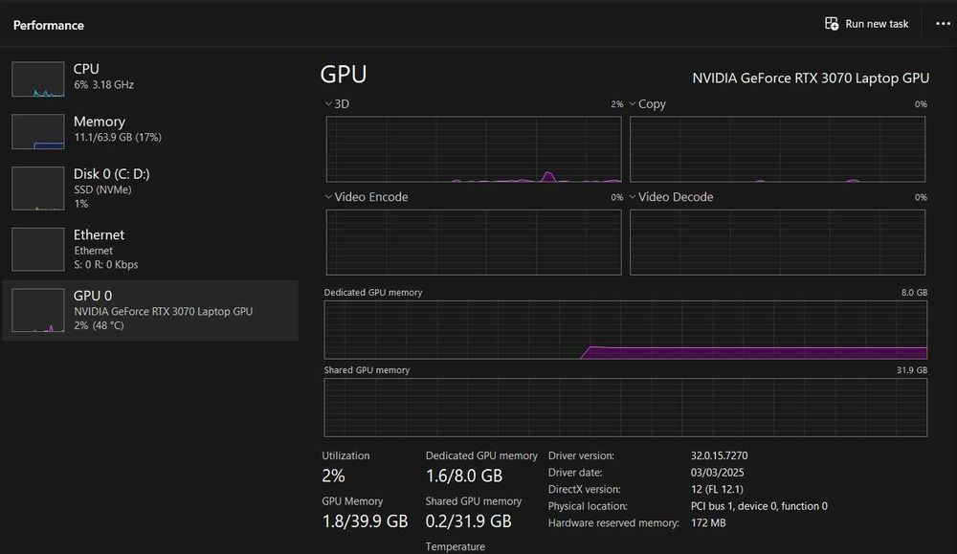Click the 3D engine usage graph

click(474, 149)
